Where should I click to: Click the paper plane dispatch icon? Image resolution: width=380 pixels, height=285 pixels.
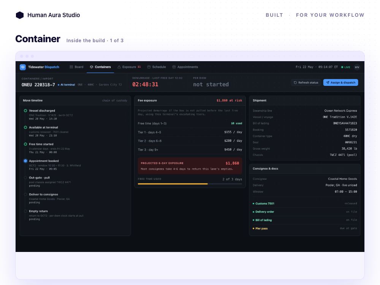click(328, 82)
